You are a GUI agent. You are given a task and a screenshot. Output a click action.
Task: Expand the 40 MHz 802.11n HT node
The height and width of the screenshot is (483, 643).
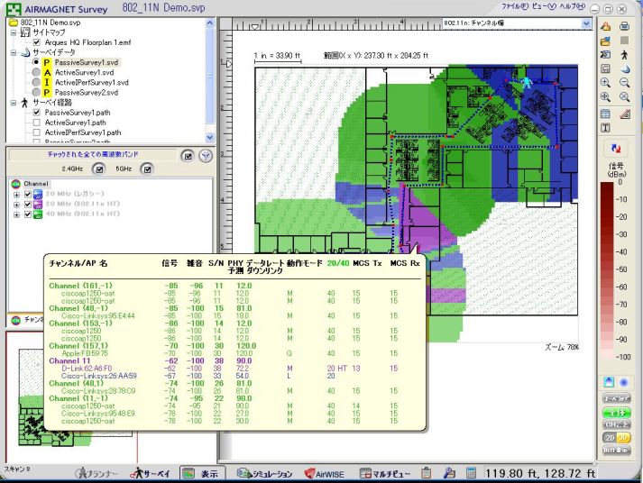(16, 214)
